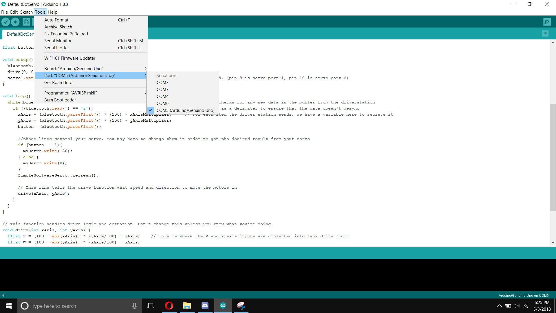Viewport: 556px width, 313px height.
Task: Click the Wi-Fi network tray icon
Action: (526, 306)
